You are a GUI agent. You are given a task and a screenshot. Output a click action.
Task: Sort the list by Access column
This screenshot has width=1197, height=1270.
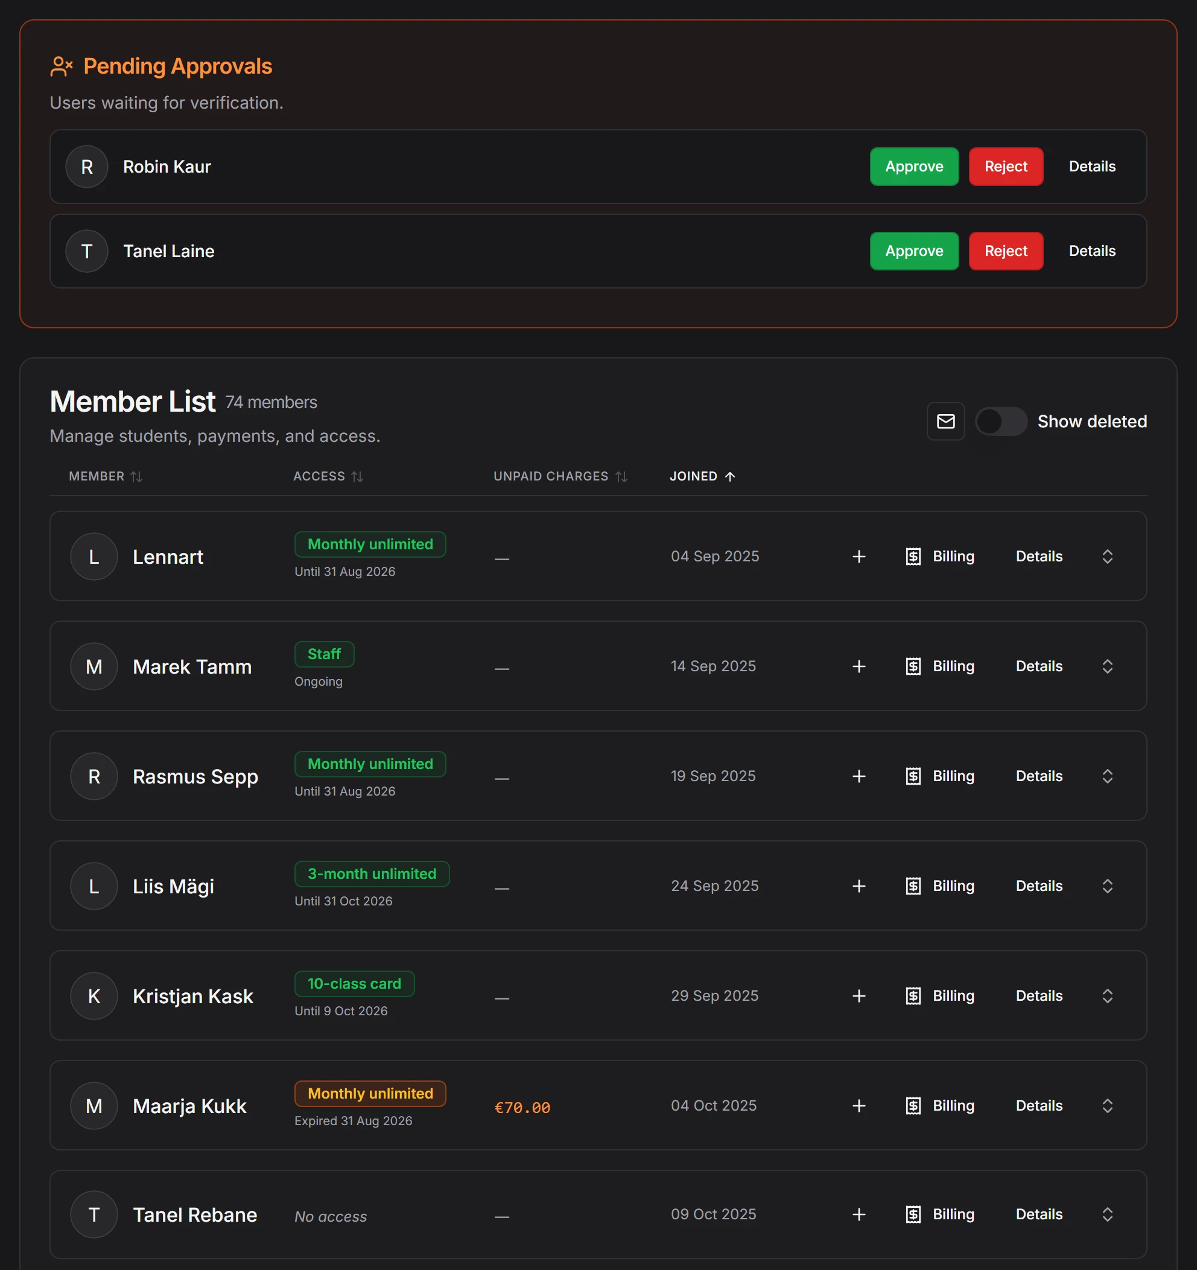[x=328, y=477]
